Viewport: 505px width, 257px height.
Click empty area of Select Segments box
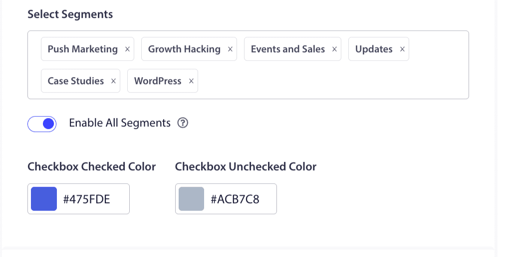click(329, 82)
